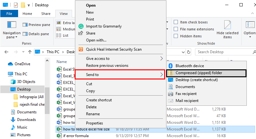The width and height of the screenshot is (256, 139).
Task: Toggle File name extensions checkbox
Action: point(176,29)
